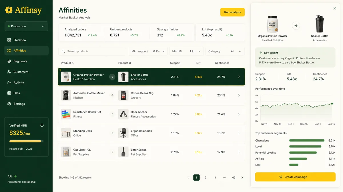Go to the next results page arrow
Screen dimensions: 343x192
point(242,177)
